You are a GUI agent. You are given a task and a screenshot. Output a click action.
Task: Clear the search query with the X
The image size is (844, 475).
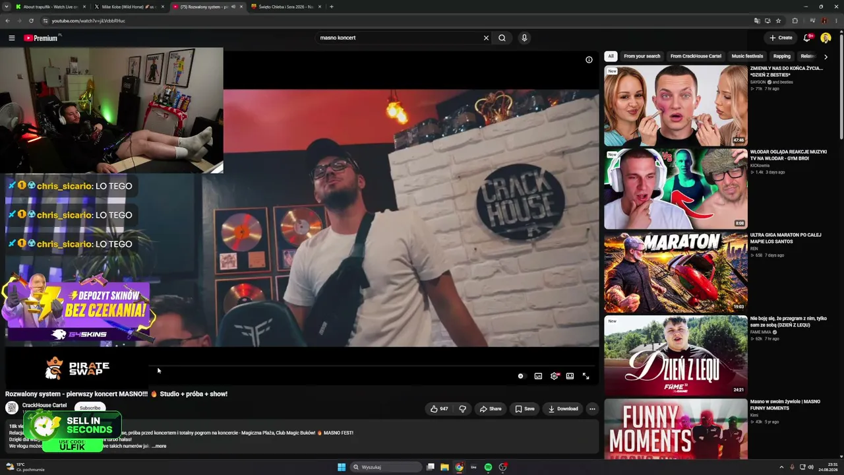486,38
